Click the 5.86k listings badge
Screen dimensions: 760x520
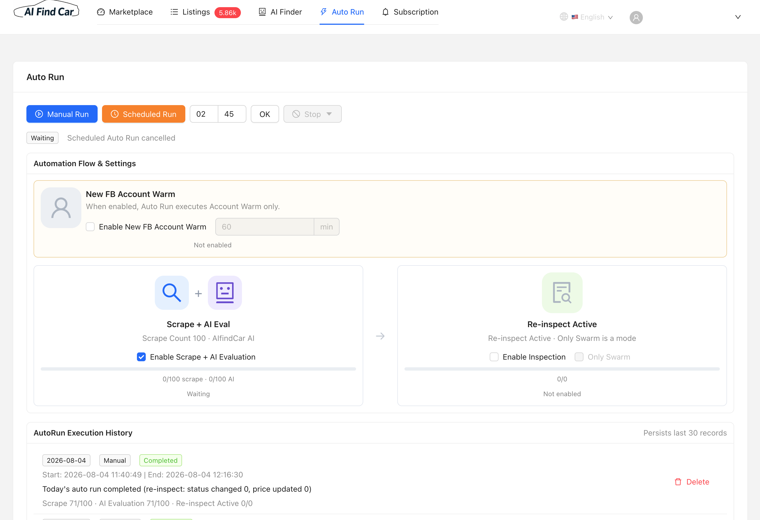(228, 13)
